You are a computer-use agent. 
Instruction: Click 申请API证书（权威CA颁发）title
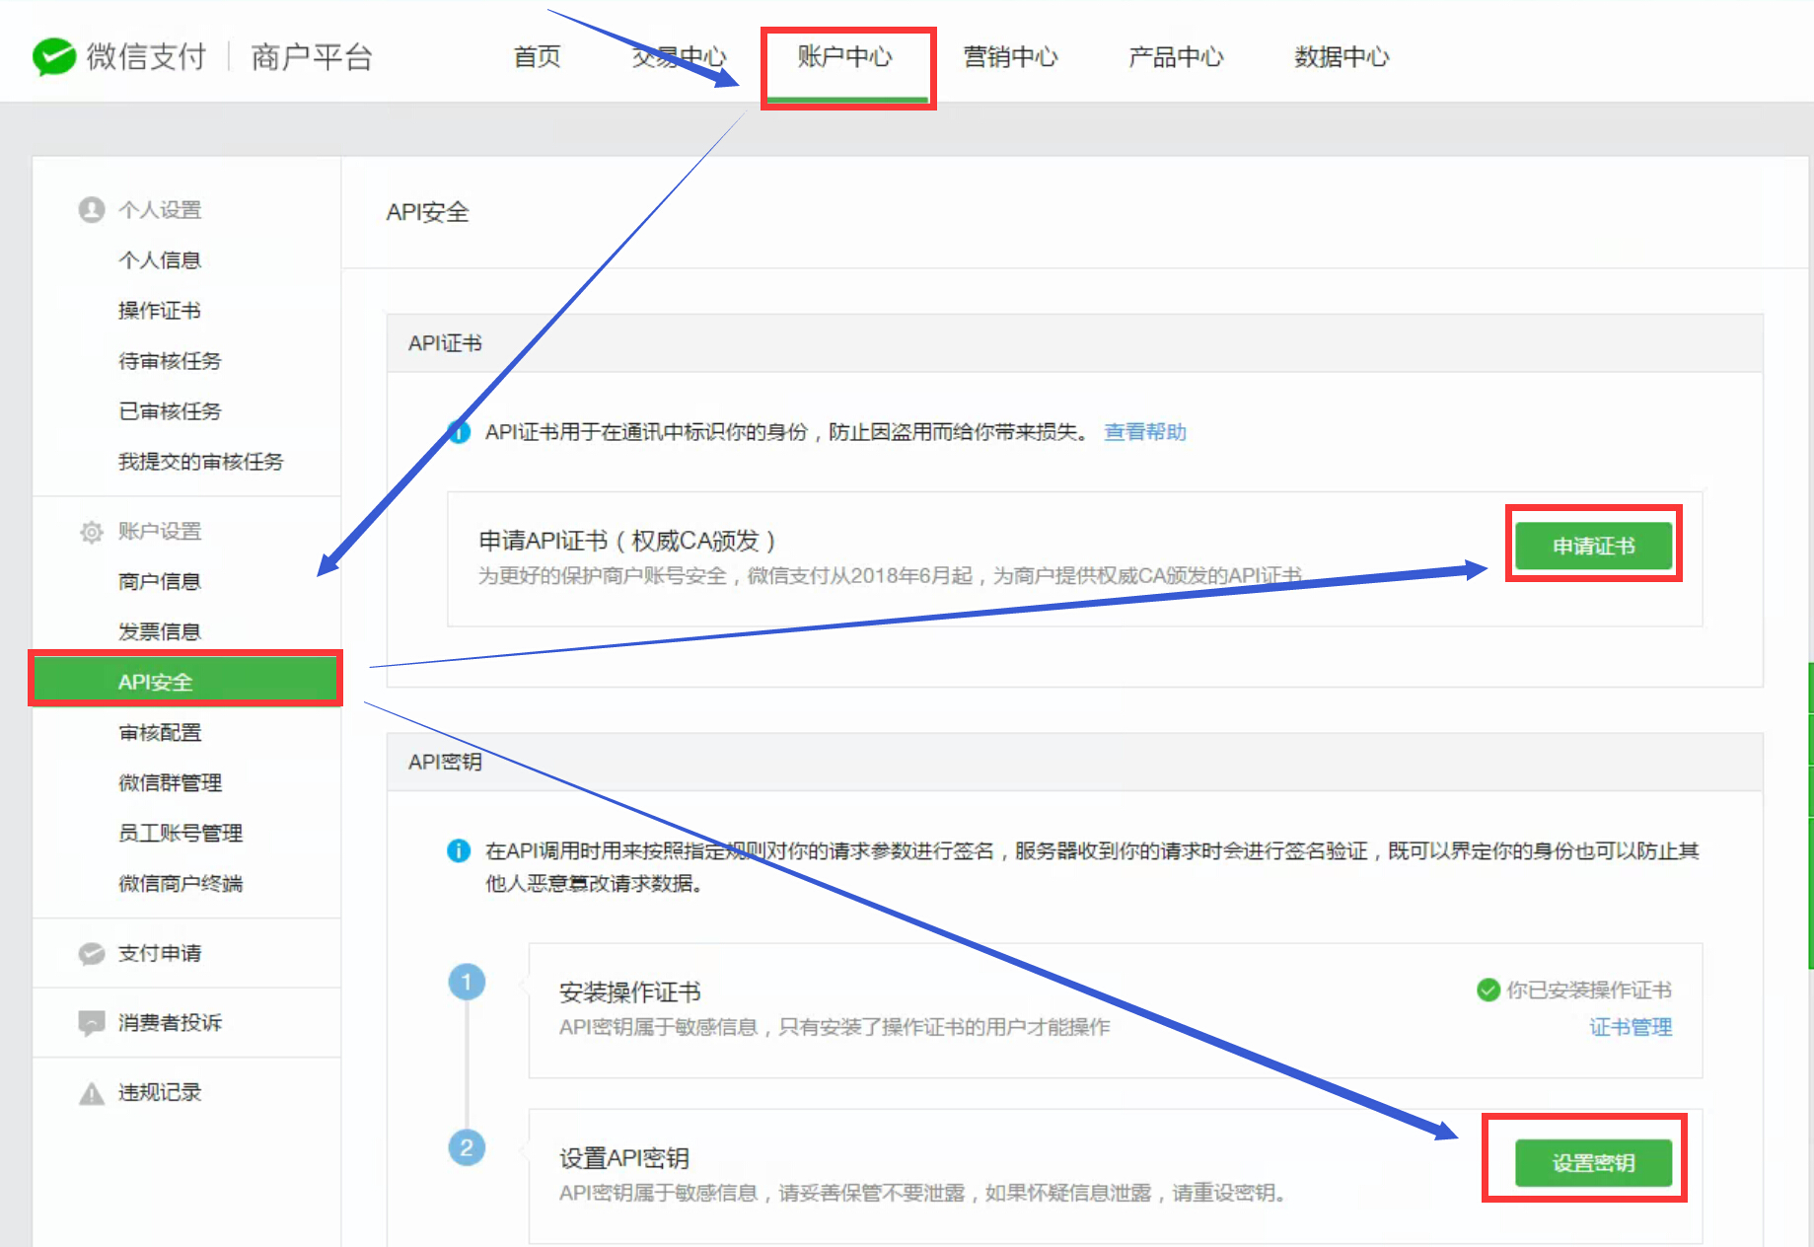627,541
